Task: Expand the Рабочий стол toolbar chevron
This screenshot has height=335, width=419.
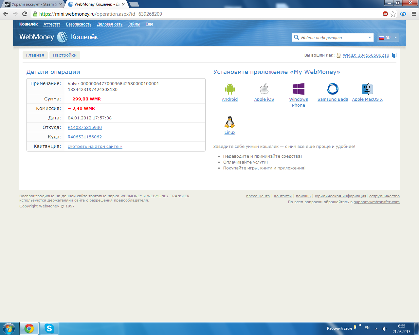Action: click(360, 326)
